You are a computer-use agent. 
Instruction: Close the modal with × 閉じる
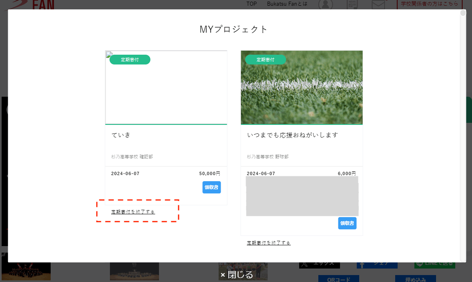tap(237, 275)
